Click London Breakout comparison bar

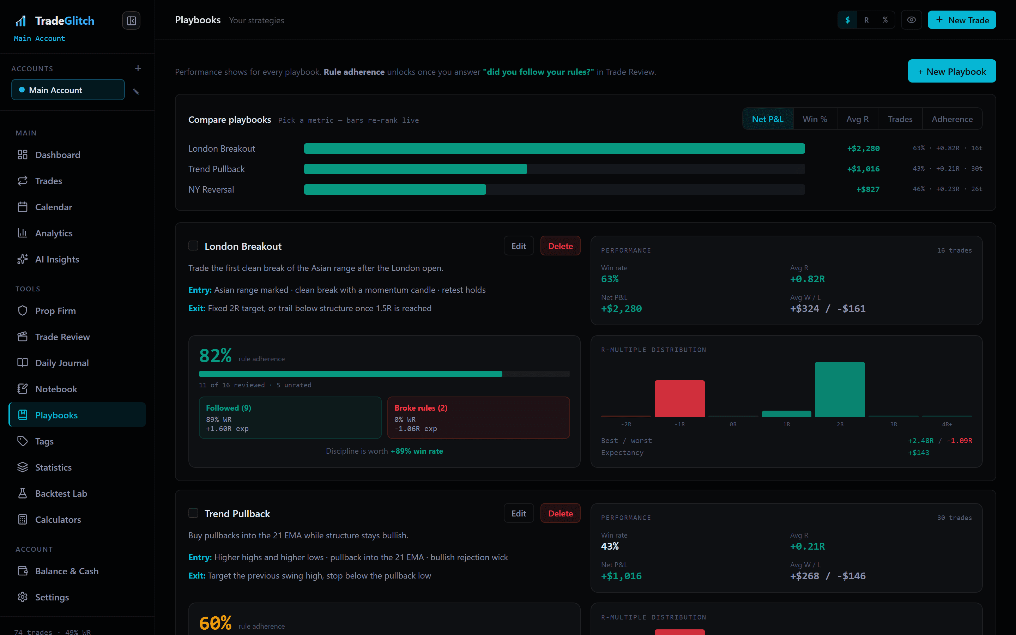[x=554, y=148]
